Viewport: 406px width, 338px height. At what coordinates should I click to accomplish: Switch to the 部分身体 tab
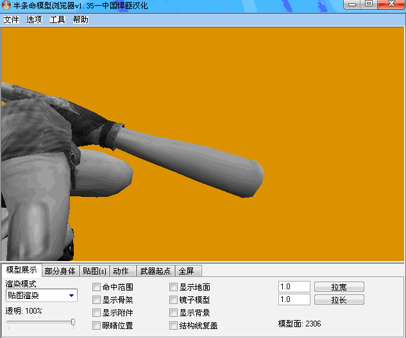60,271
